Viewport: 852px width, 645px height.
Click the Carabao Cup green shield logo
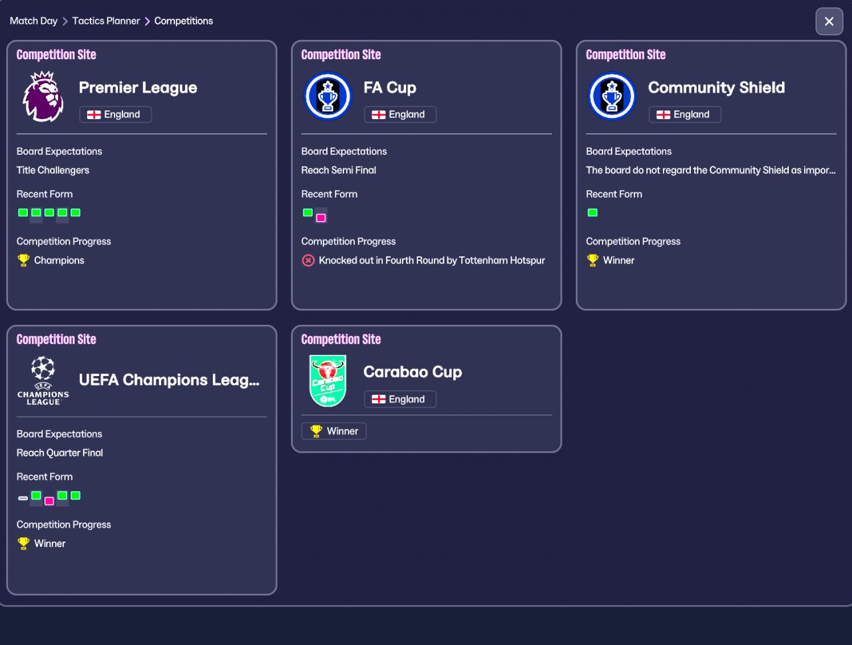click(x=327, y=381)
